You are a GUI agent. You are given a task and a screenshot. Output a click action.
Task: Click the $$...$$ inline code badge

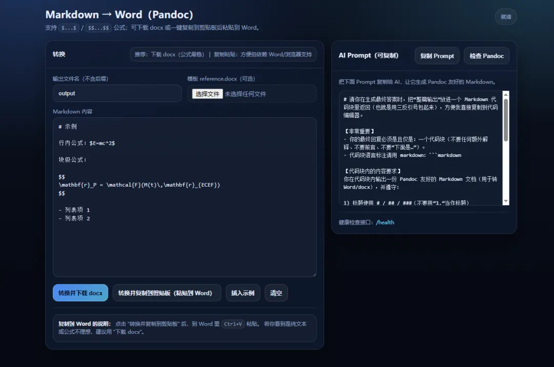pos(98,28)
